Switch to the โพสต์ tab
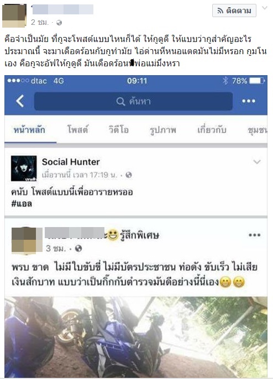 tap(77, 130)
